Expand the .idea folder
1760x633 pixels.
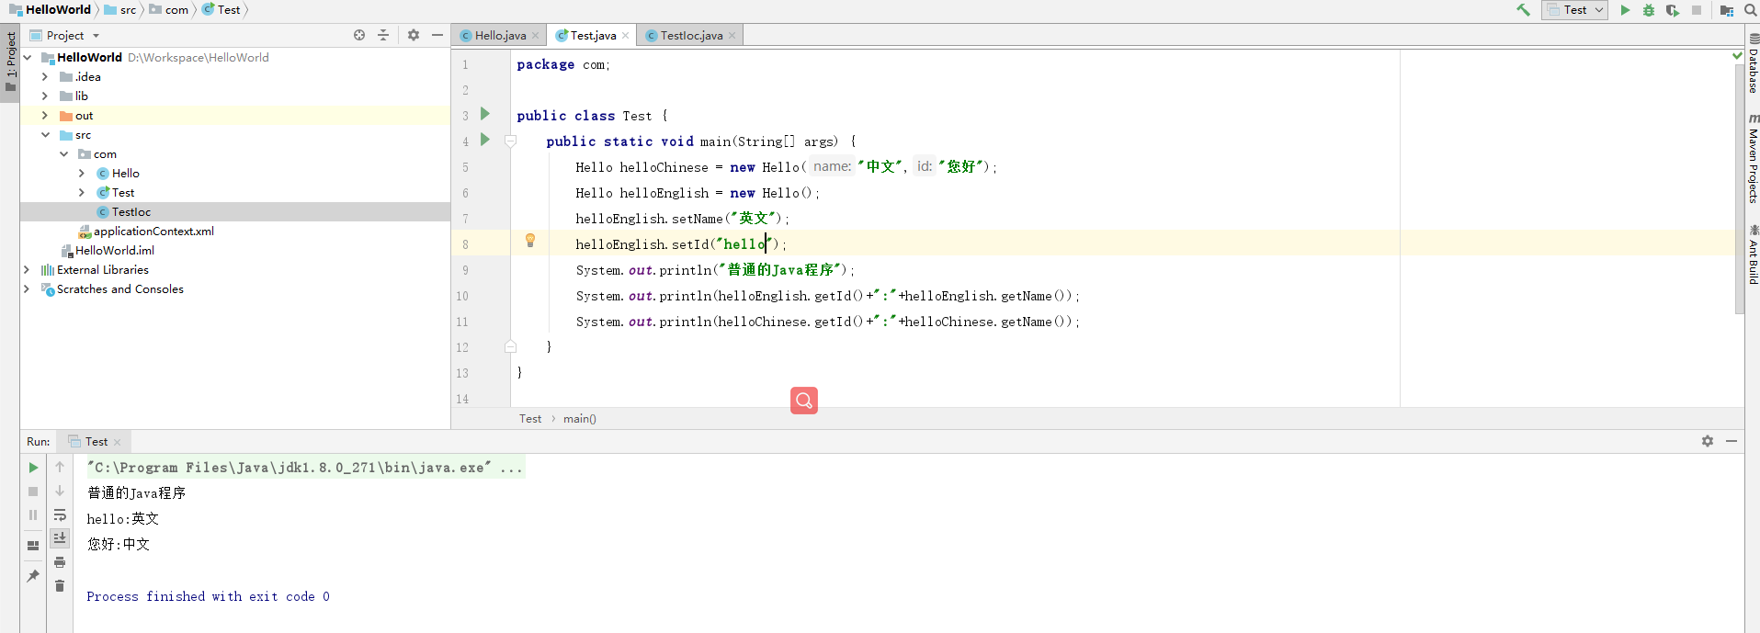(45, 76)
